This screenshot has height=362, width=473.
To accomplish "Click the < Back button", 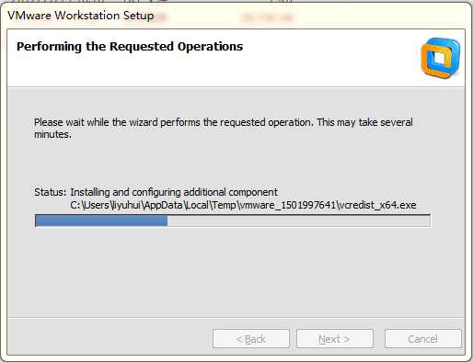I will tap(251, 339).
